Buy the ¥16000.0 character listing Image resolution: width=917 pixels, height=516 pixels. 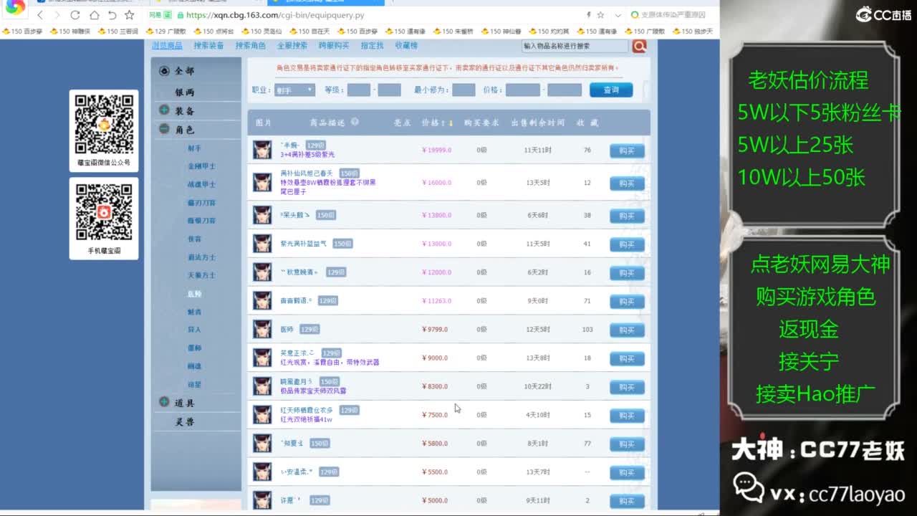[x=627, y=183]
